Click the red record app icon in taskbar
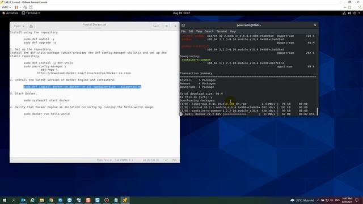Viewport: 363px width, 204px height. pos(107,200)
